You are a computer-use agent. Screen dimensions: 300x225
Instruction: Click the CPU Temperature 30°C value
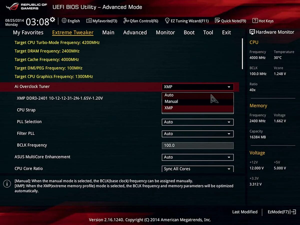point(278,58)
